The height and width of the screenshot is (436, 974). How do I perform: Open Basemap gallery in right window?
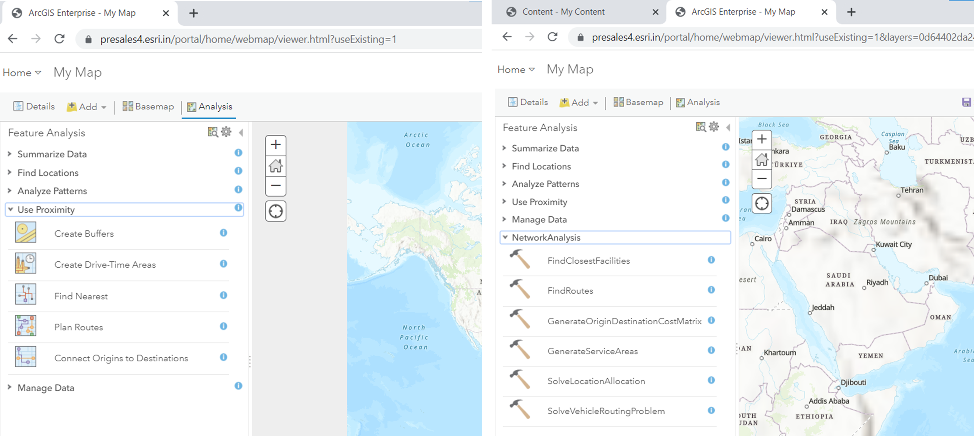[638, 102]
